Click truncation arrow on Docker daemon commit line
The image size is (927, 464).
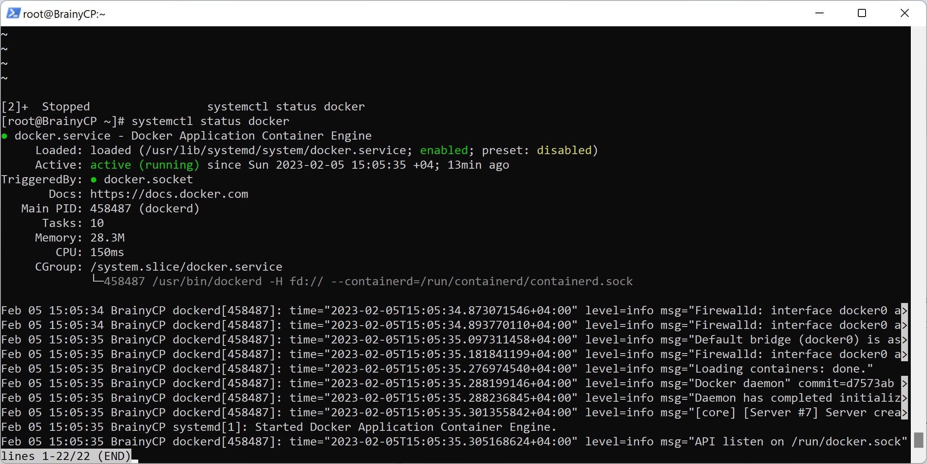905,383
